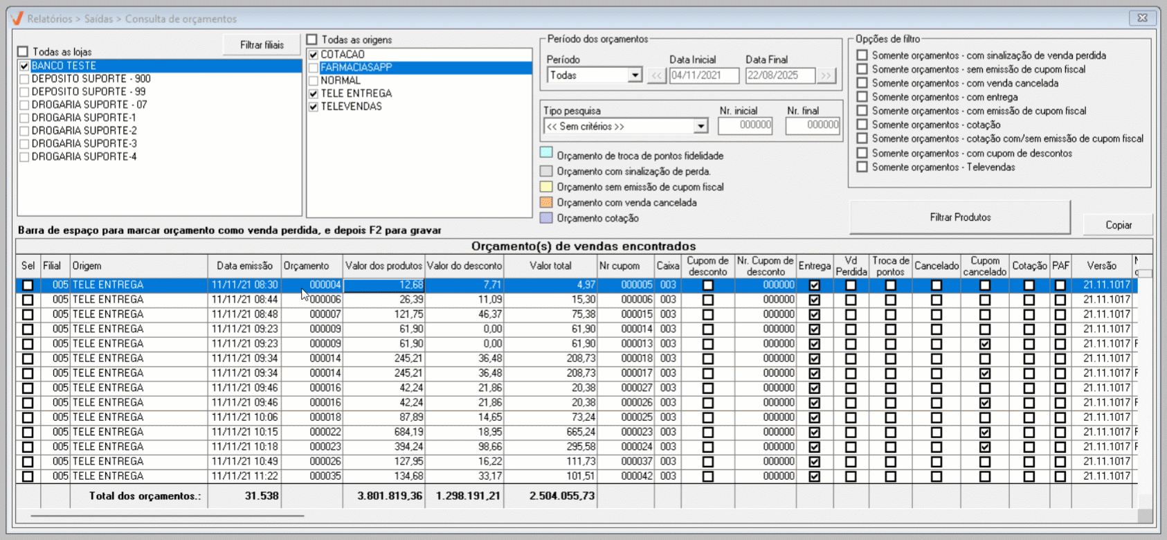Click the orange cancelled sale legend swatch

[x=546, y=202]
